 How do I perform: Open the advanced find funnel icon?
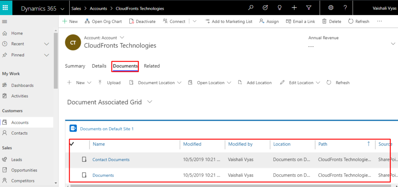pos(309,8)
